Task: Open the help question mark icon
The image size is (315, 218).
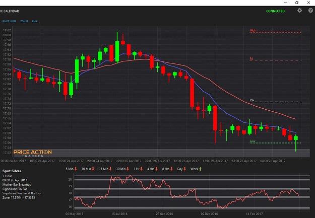Action: coord(310,11)
